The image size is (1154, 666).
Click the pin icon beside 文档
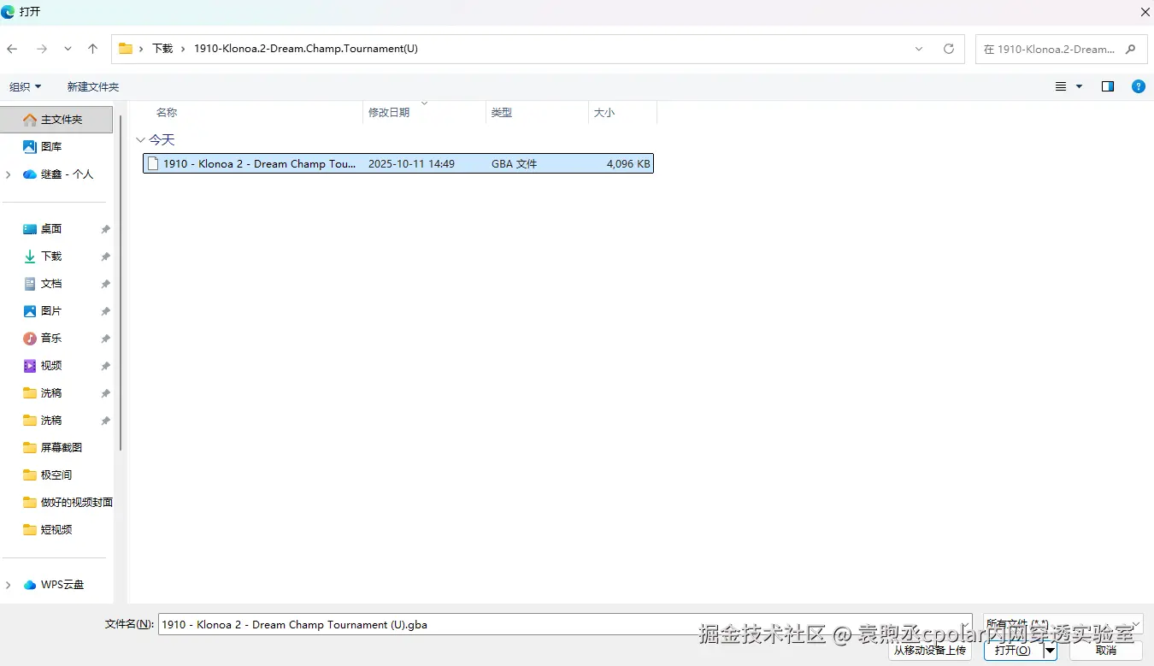[105, 284]
